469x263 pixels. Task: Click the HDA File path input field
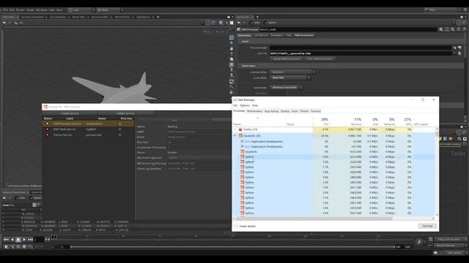[x=361, y=53]
